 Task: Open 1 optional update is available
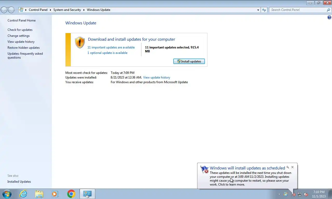click(107, 53)
